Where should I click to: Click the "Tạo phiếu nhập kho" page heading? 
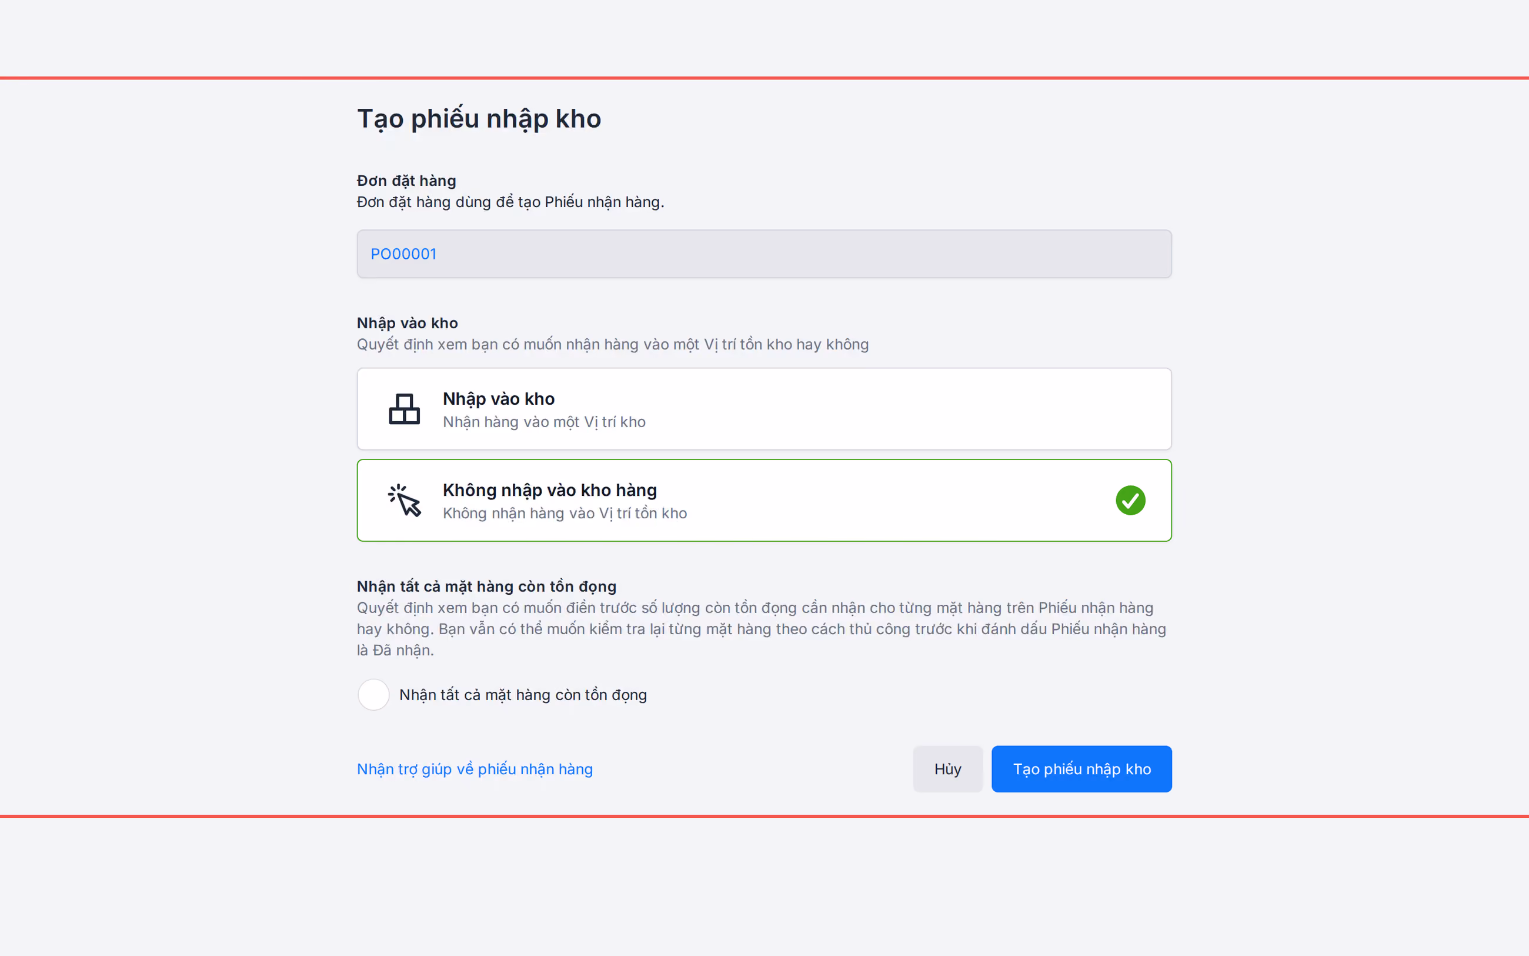point(479,119)
